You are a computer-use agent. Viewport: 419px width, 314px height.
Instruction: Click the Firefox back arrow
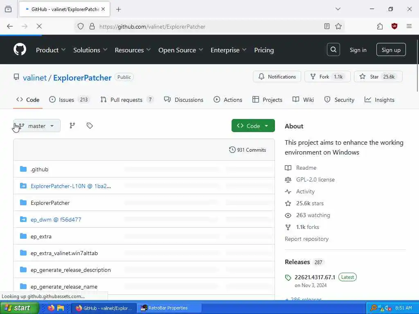pos(10,26)
